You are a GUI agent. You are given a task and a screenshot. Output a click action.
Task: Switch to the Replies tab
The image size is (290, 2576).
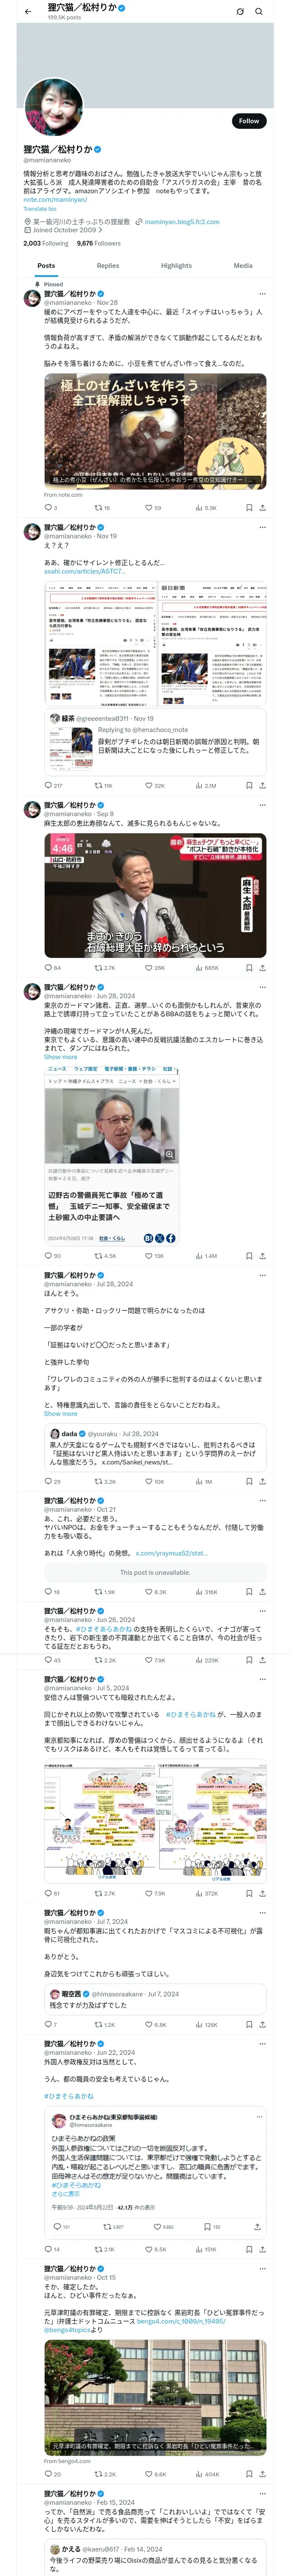tap(108, 266)
